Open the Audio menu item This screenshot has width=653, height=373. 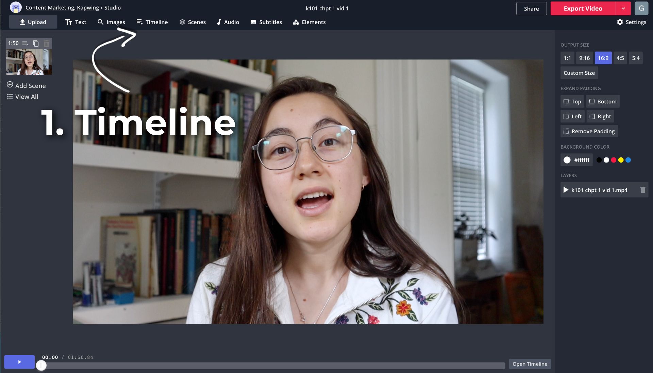(228, 22)
